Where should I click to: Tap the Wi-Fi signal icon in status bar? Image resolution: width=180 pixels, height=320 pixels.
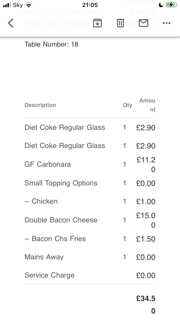tap(29, 5)
